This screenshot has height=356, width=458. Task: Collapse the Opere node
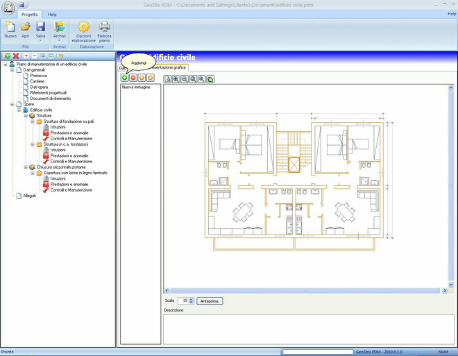12,104
